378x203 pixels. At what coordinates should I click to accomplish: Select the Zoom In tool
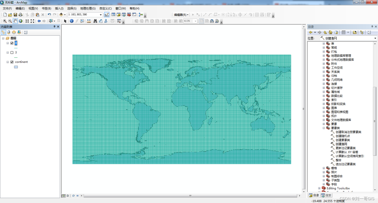pos(5,21)
